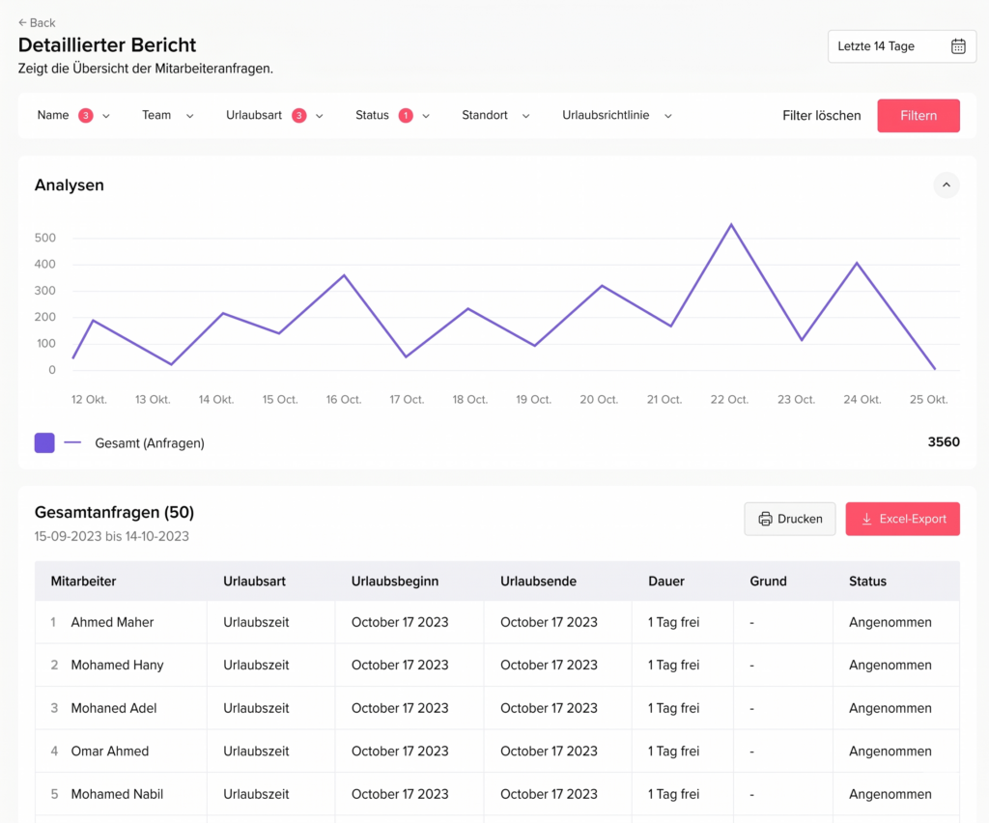Click the chart peak at 22 Oct.

pyautogui.click(x=731, y=225)
